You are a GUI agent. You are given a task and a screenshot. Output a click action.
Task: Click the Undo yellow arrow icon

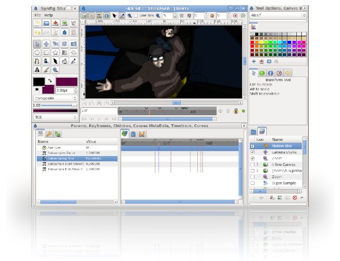tap(37, 32)
